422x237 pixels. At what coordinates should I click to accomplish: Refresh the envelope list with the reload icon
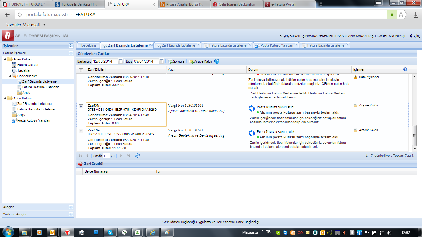tap(137, 156)
